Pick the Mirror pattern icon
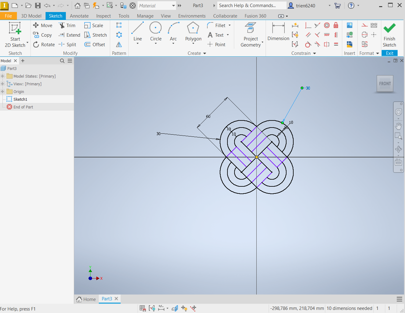The height and width of the screenshot is (313, 405). pyautogui.click(x=119, y=45)
